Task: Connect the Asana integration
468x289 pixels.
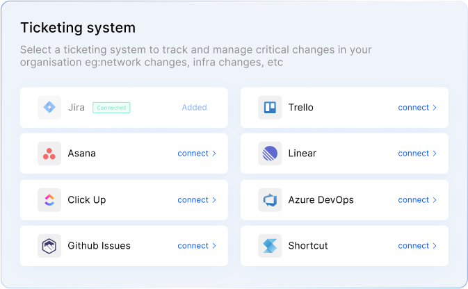Action: (x=197, y=154)
